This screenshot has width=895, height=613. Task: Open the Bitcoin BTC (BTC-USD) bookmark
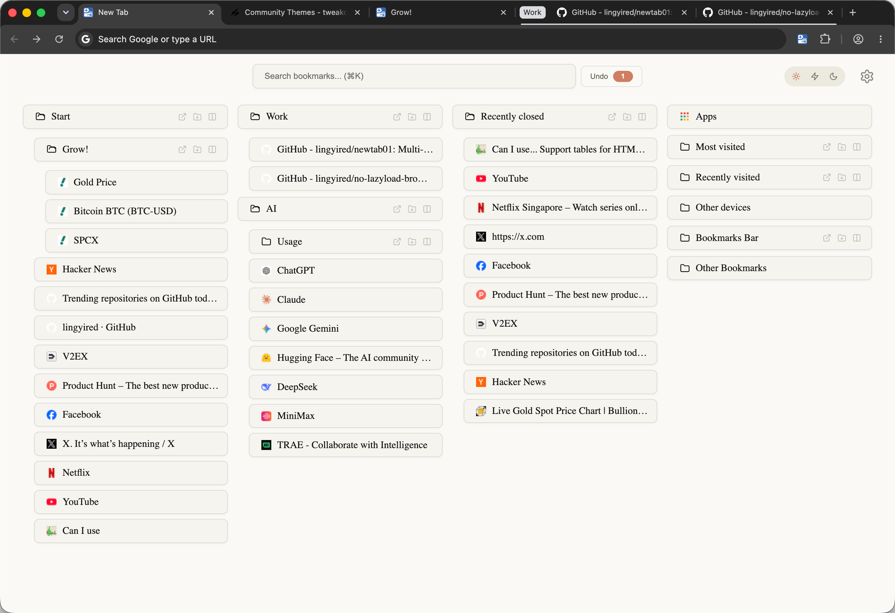click(x=136, y=211)
